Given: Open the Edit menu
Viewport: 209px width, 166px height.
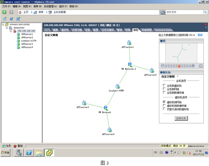Looking at the screenshot, I should [x=17, y=6].
